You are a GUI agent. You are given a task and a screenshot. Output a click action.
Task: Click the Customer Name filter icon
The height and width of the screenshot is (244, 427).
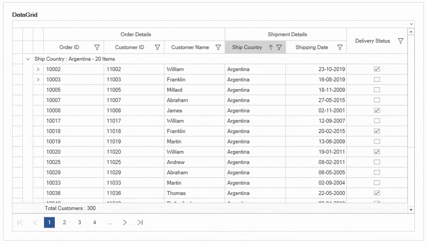[218, 47]
